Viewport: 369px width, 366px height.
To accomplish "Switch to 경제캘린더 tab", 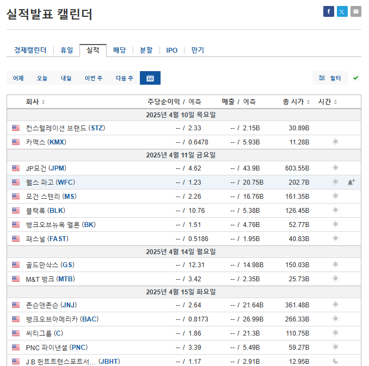I will 30,51.
